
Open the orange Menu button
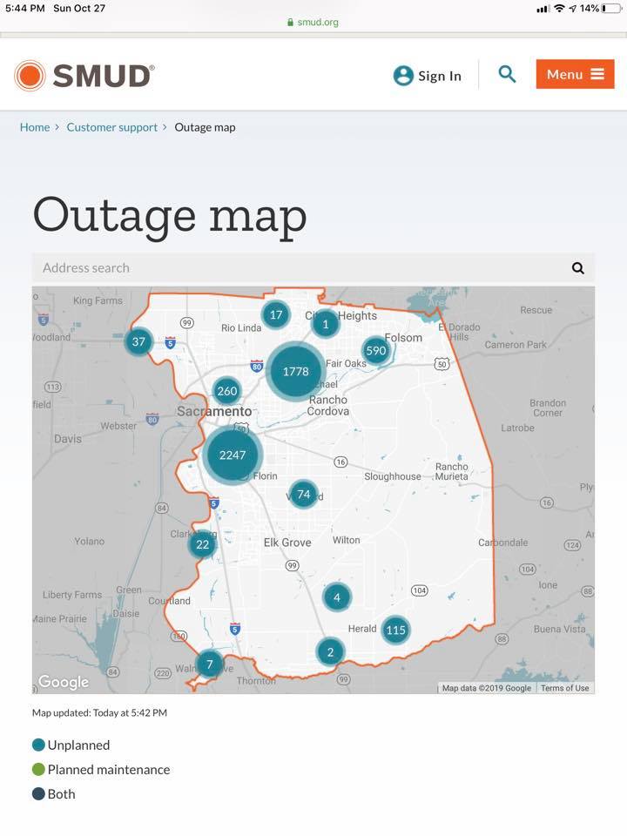[x=575, y=75]
